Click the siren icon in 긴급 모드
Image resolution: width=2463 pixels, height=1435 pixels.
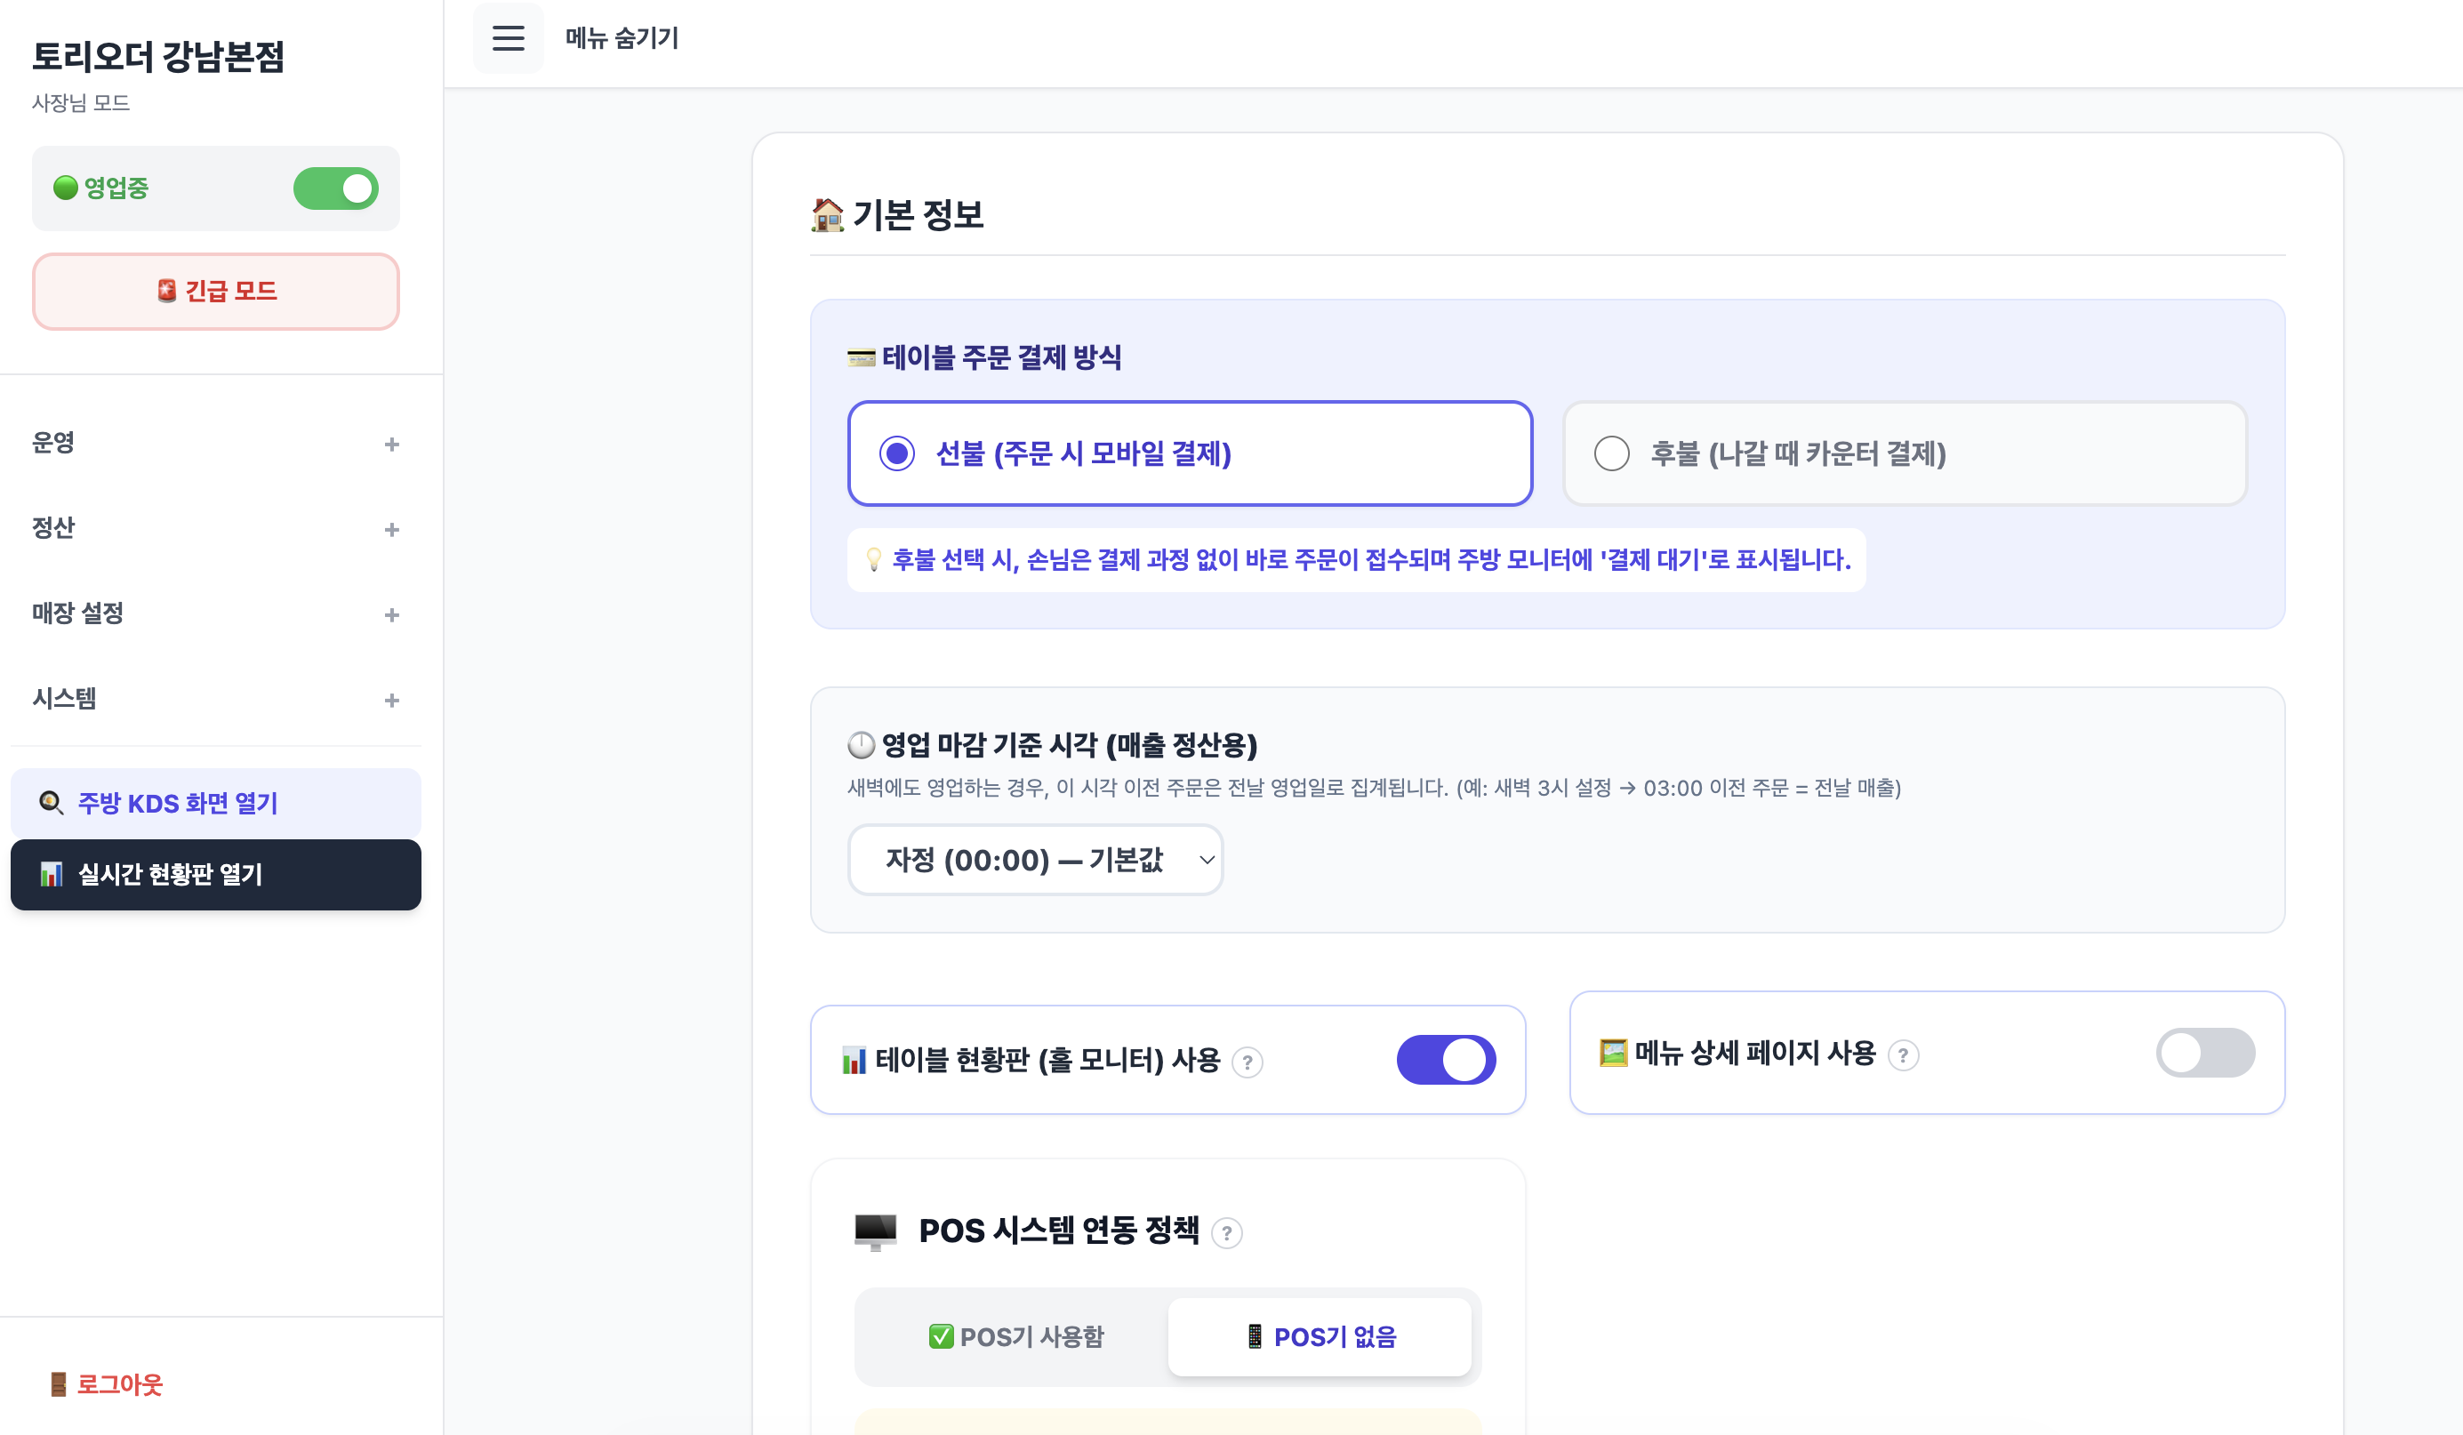(167, 291)
